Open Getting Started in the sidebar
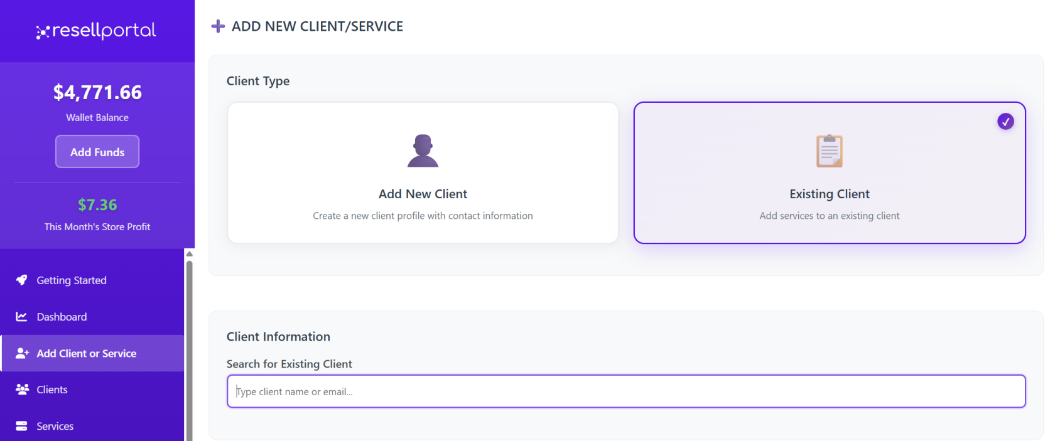Screen dimensions: 1055x441 [x=92, y=280]
